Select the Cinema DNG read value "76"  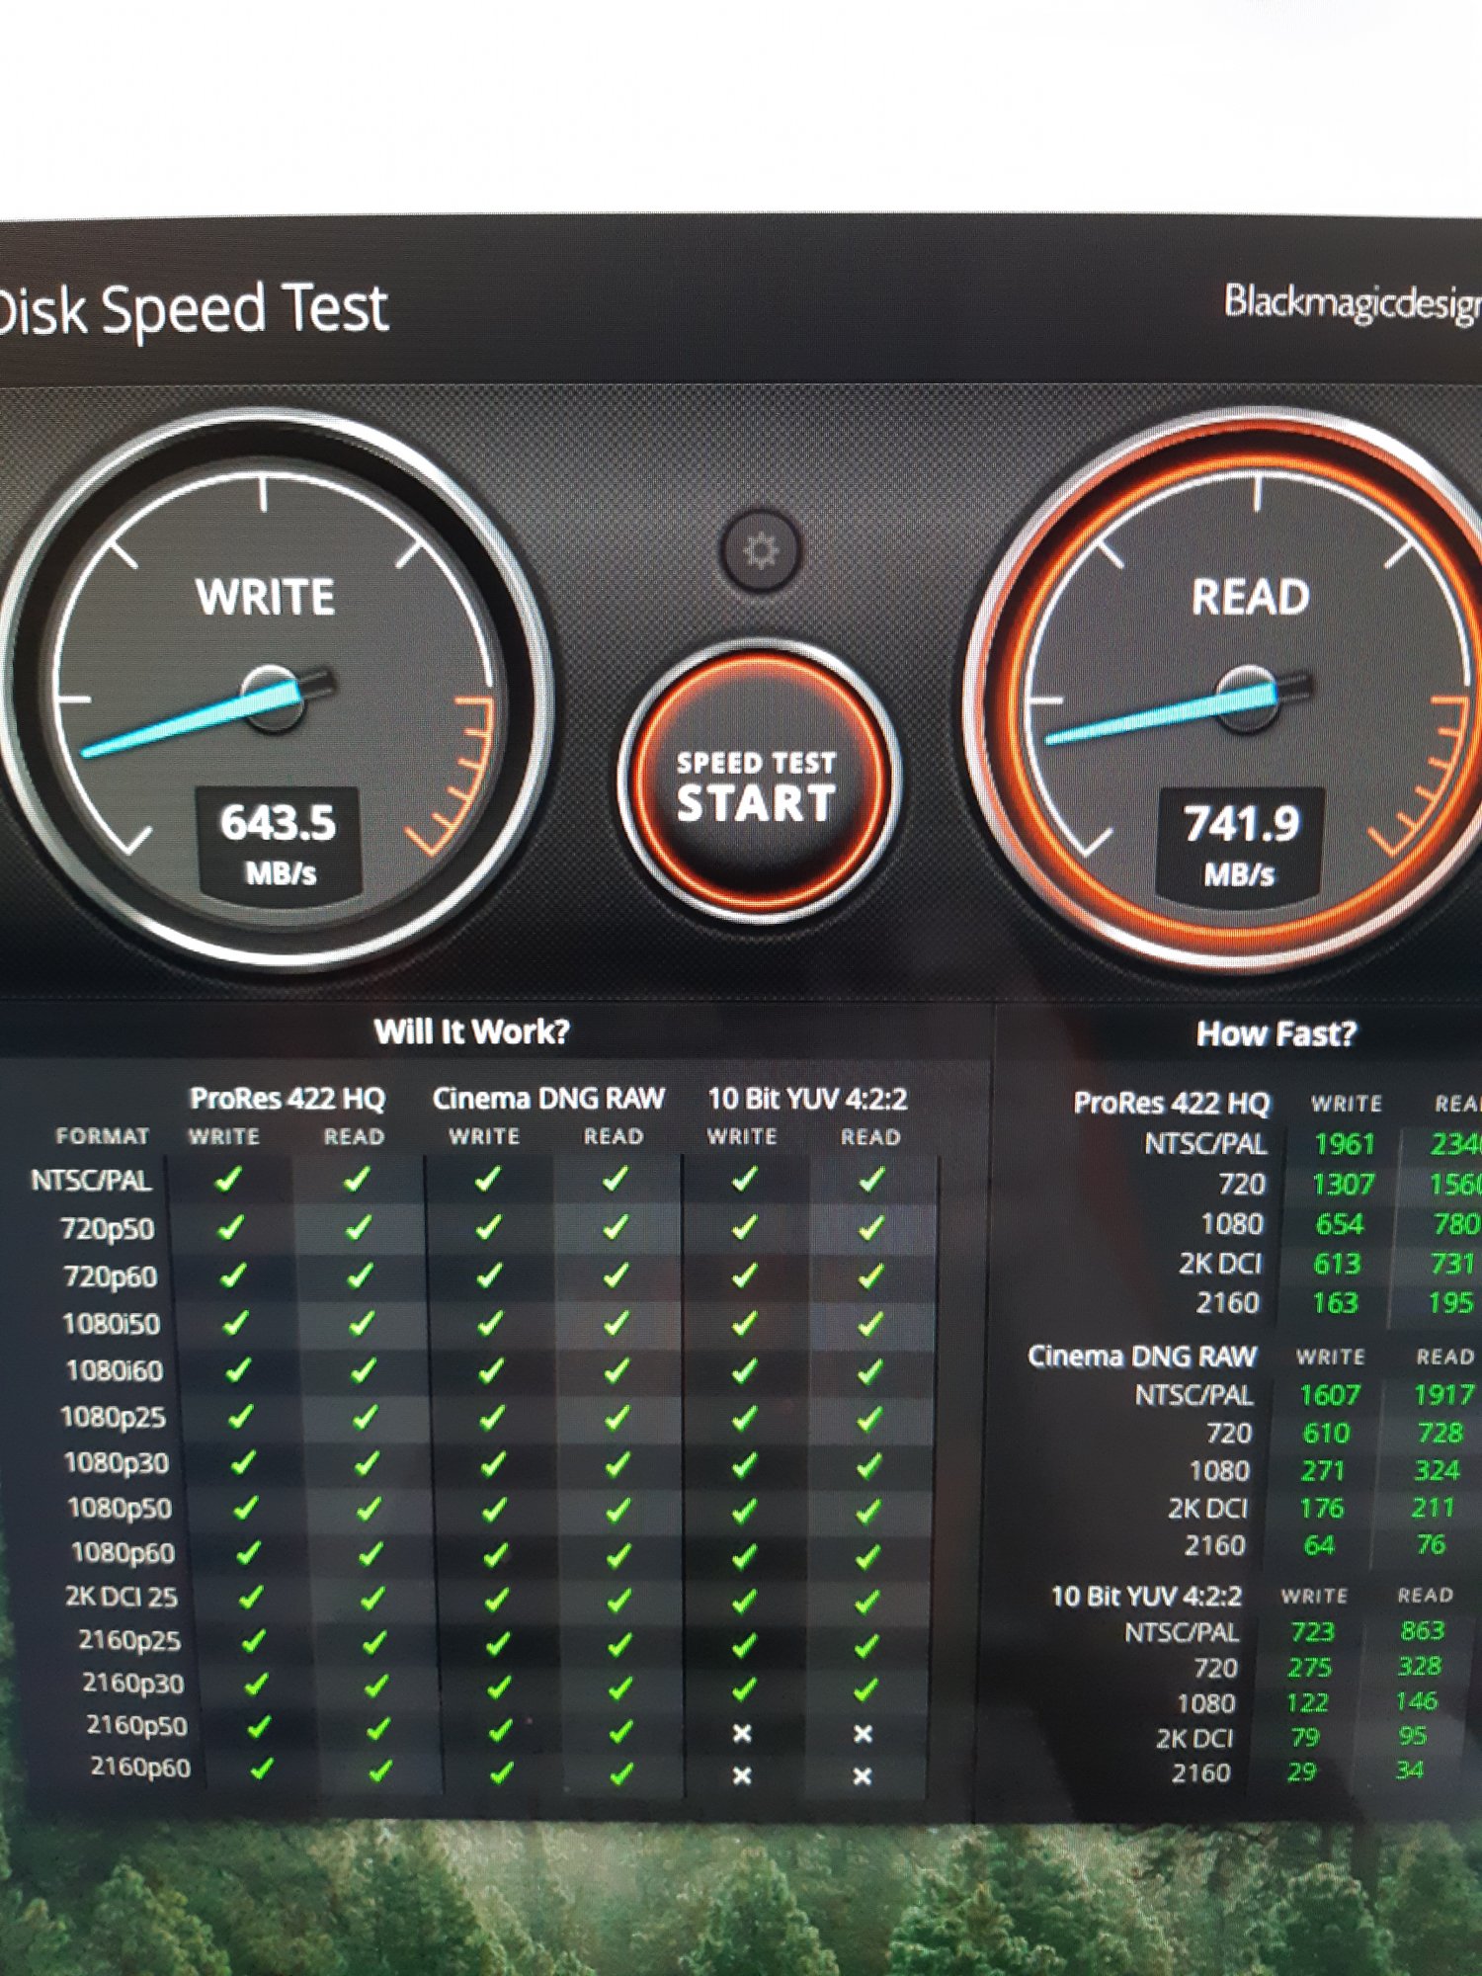click(1431, 1544)
